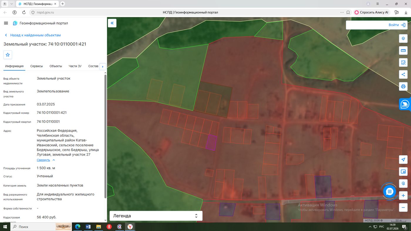
Task: Click the info panel vertical scrollbar
Action: 105,136
